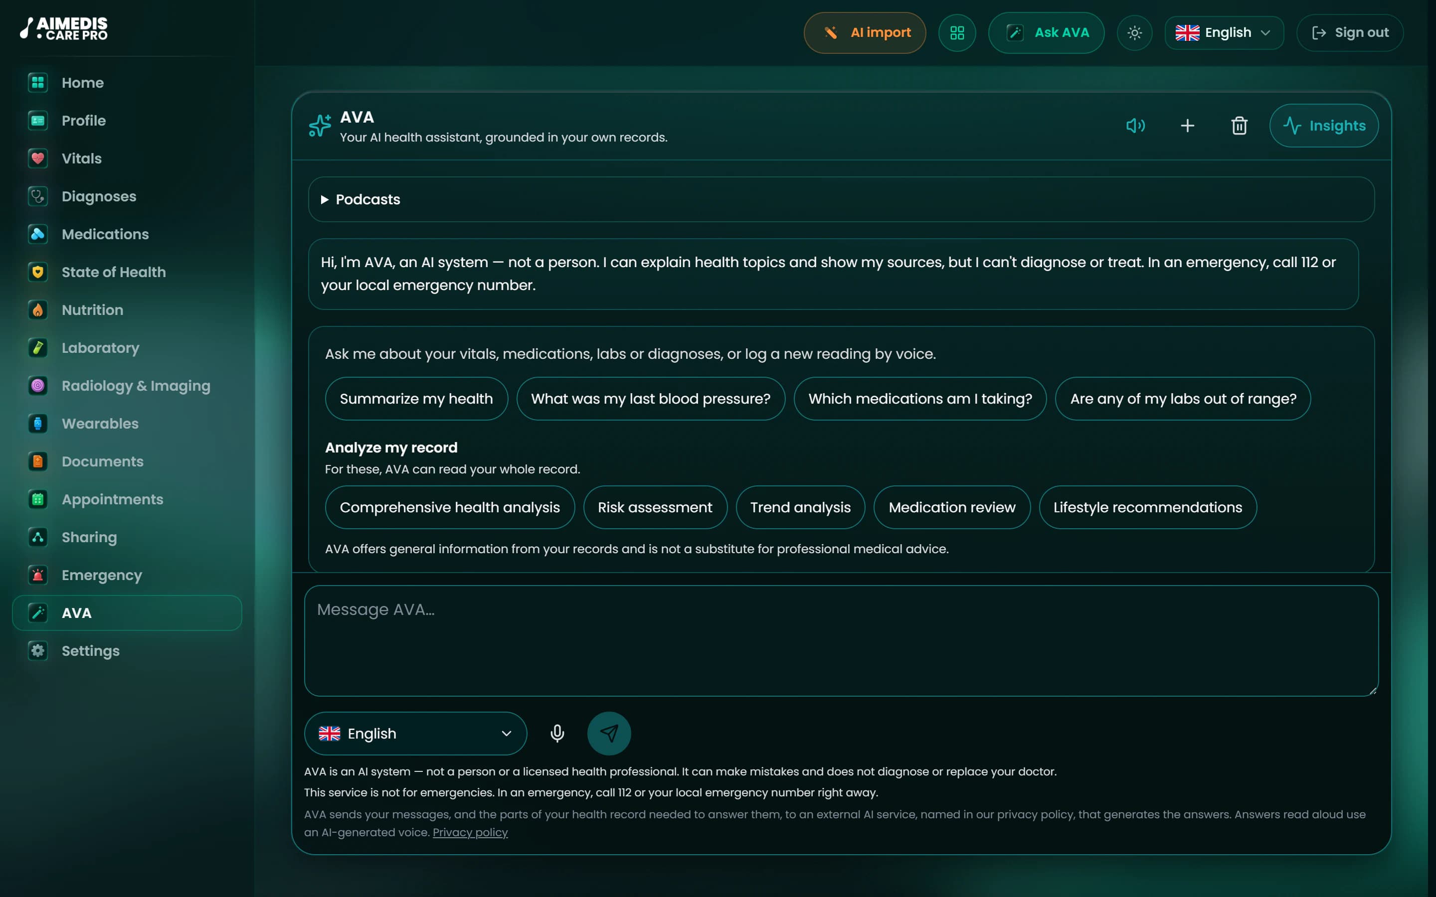Click the microphone voice input icon
The image size is (1436, 897).
pyautogui.click(x=557, y=733)
